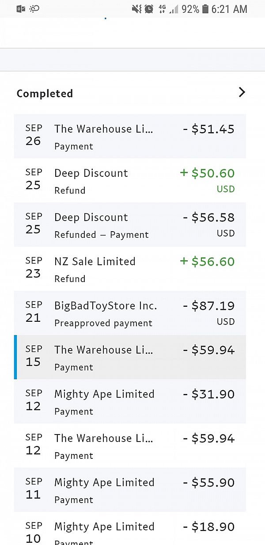Open the NZ Sale Limited refund
265x545 pixels.
[130, 269]
